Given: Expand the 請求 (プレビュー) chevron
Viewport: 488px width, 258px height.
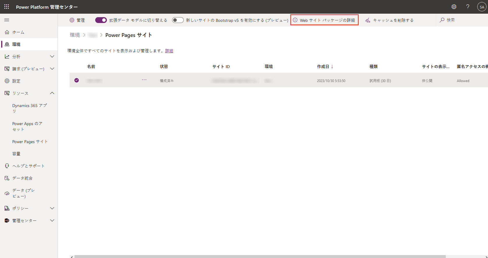Looking at the screenshot, I should tap(52, 69).
